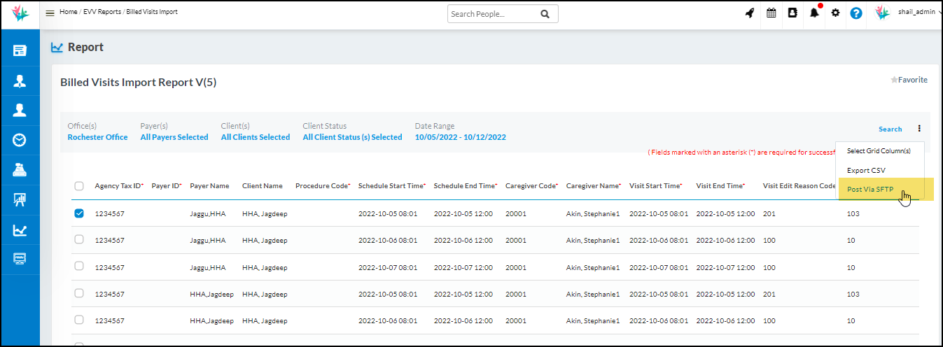Open the clock icon in sidebar
The width and height of the screenshot is (943, 347).
point(20,140)
